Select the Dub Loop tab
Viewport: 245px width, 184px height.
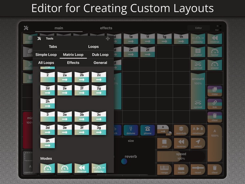coord(100,55)
